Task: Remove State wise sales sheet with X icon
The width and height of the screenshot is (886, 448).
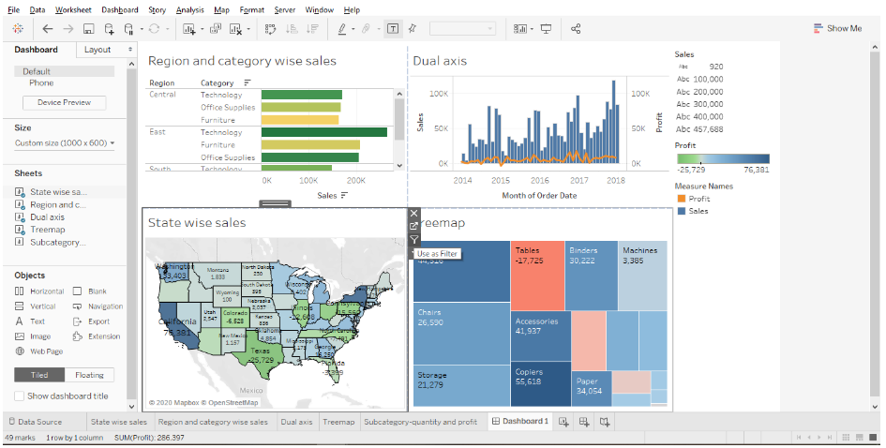Action: (x=414, y=214)
